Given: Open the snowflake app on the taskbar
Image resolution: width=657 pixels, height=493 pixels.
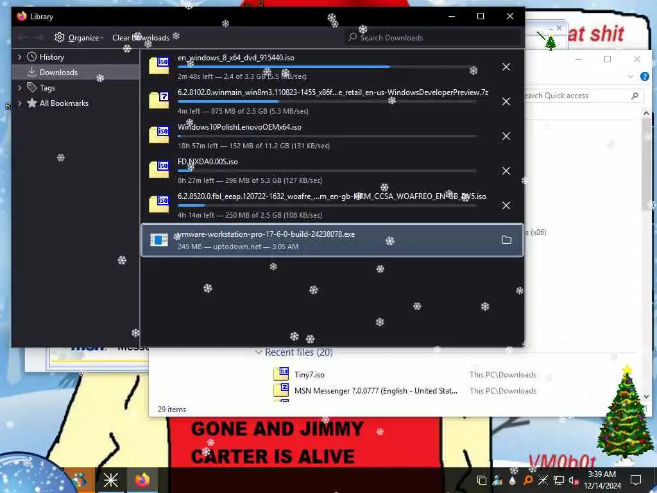Looking at the screenshot, I should tap(110, 480).
